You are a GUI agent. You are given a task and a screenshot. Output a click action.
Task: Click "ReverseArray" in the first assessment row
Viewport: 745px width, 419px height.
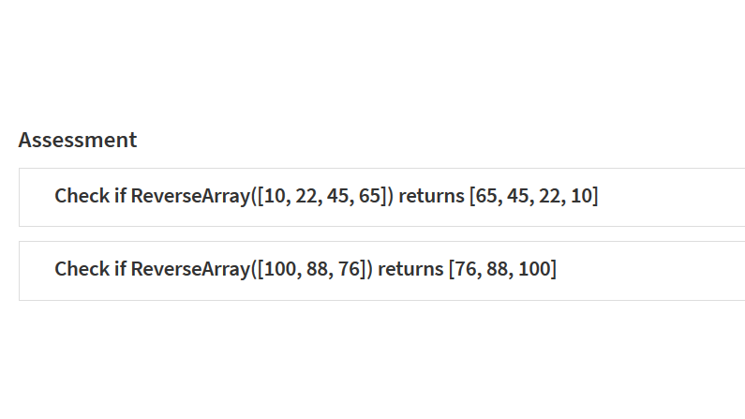pyautogui.click(x=190, y=196)
